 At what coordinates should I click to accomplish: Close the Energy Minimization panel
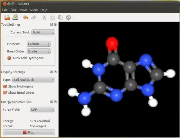pyautogui.click(x=55, y=102)
